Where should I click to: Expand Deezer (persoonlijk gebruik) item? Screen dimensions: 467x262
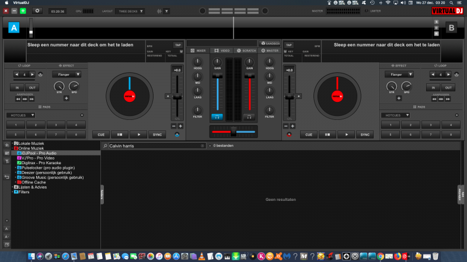(16, 172)
